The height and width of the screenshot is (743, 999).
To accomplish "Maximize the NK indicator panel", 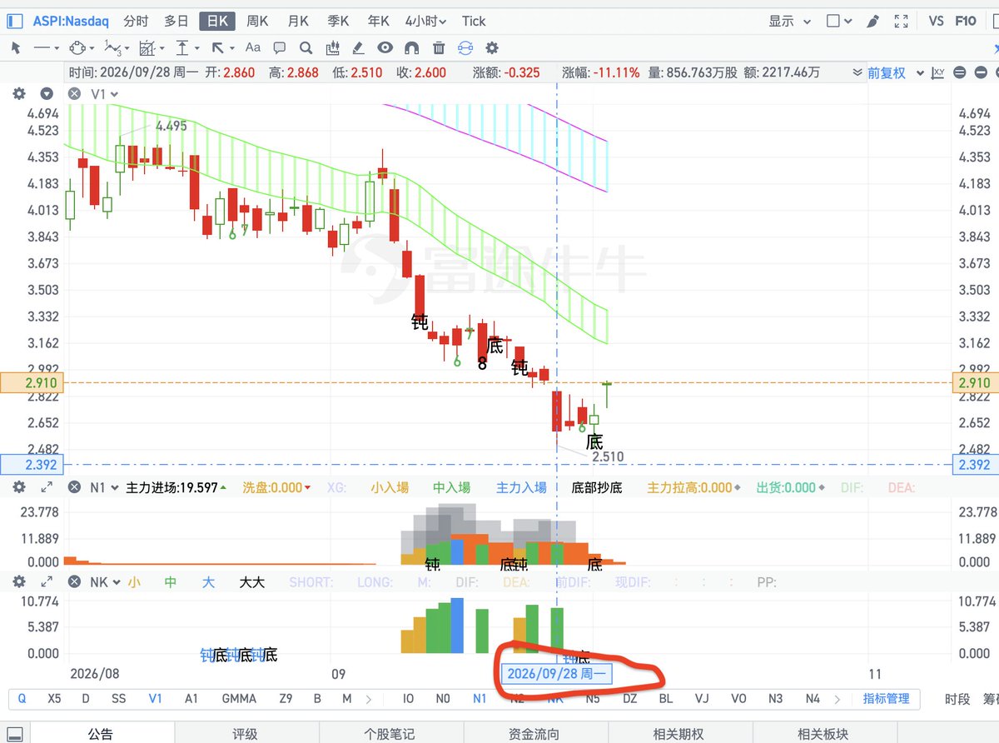I will click(x=47, y=582).
